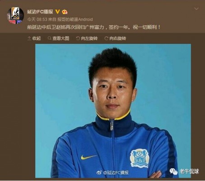The image size is (205, 181).
Task: Click the WeChat 老牛侃球 watermark icon
Action: tap(173, 171)
